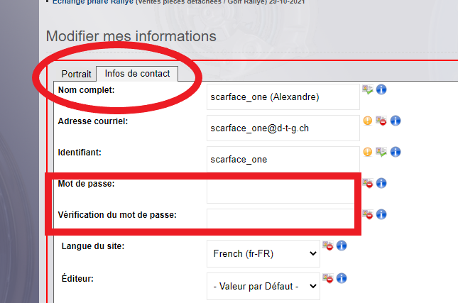Click the info icon next to Éditeur
Viewport: 458px width, 303px height.
(342, 278)
